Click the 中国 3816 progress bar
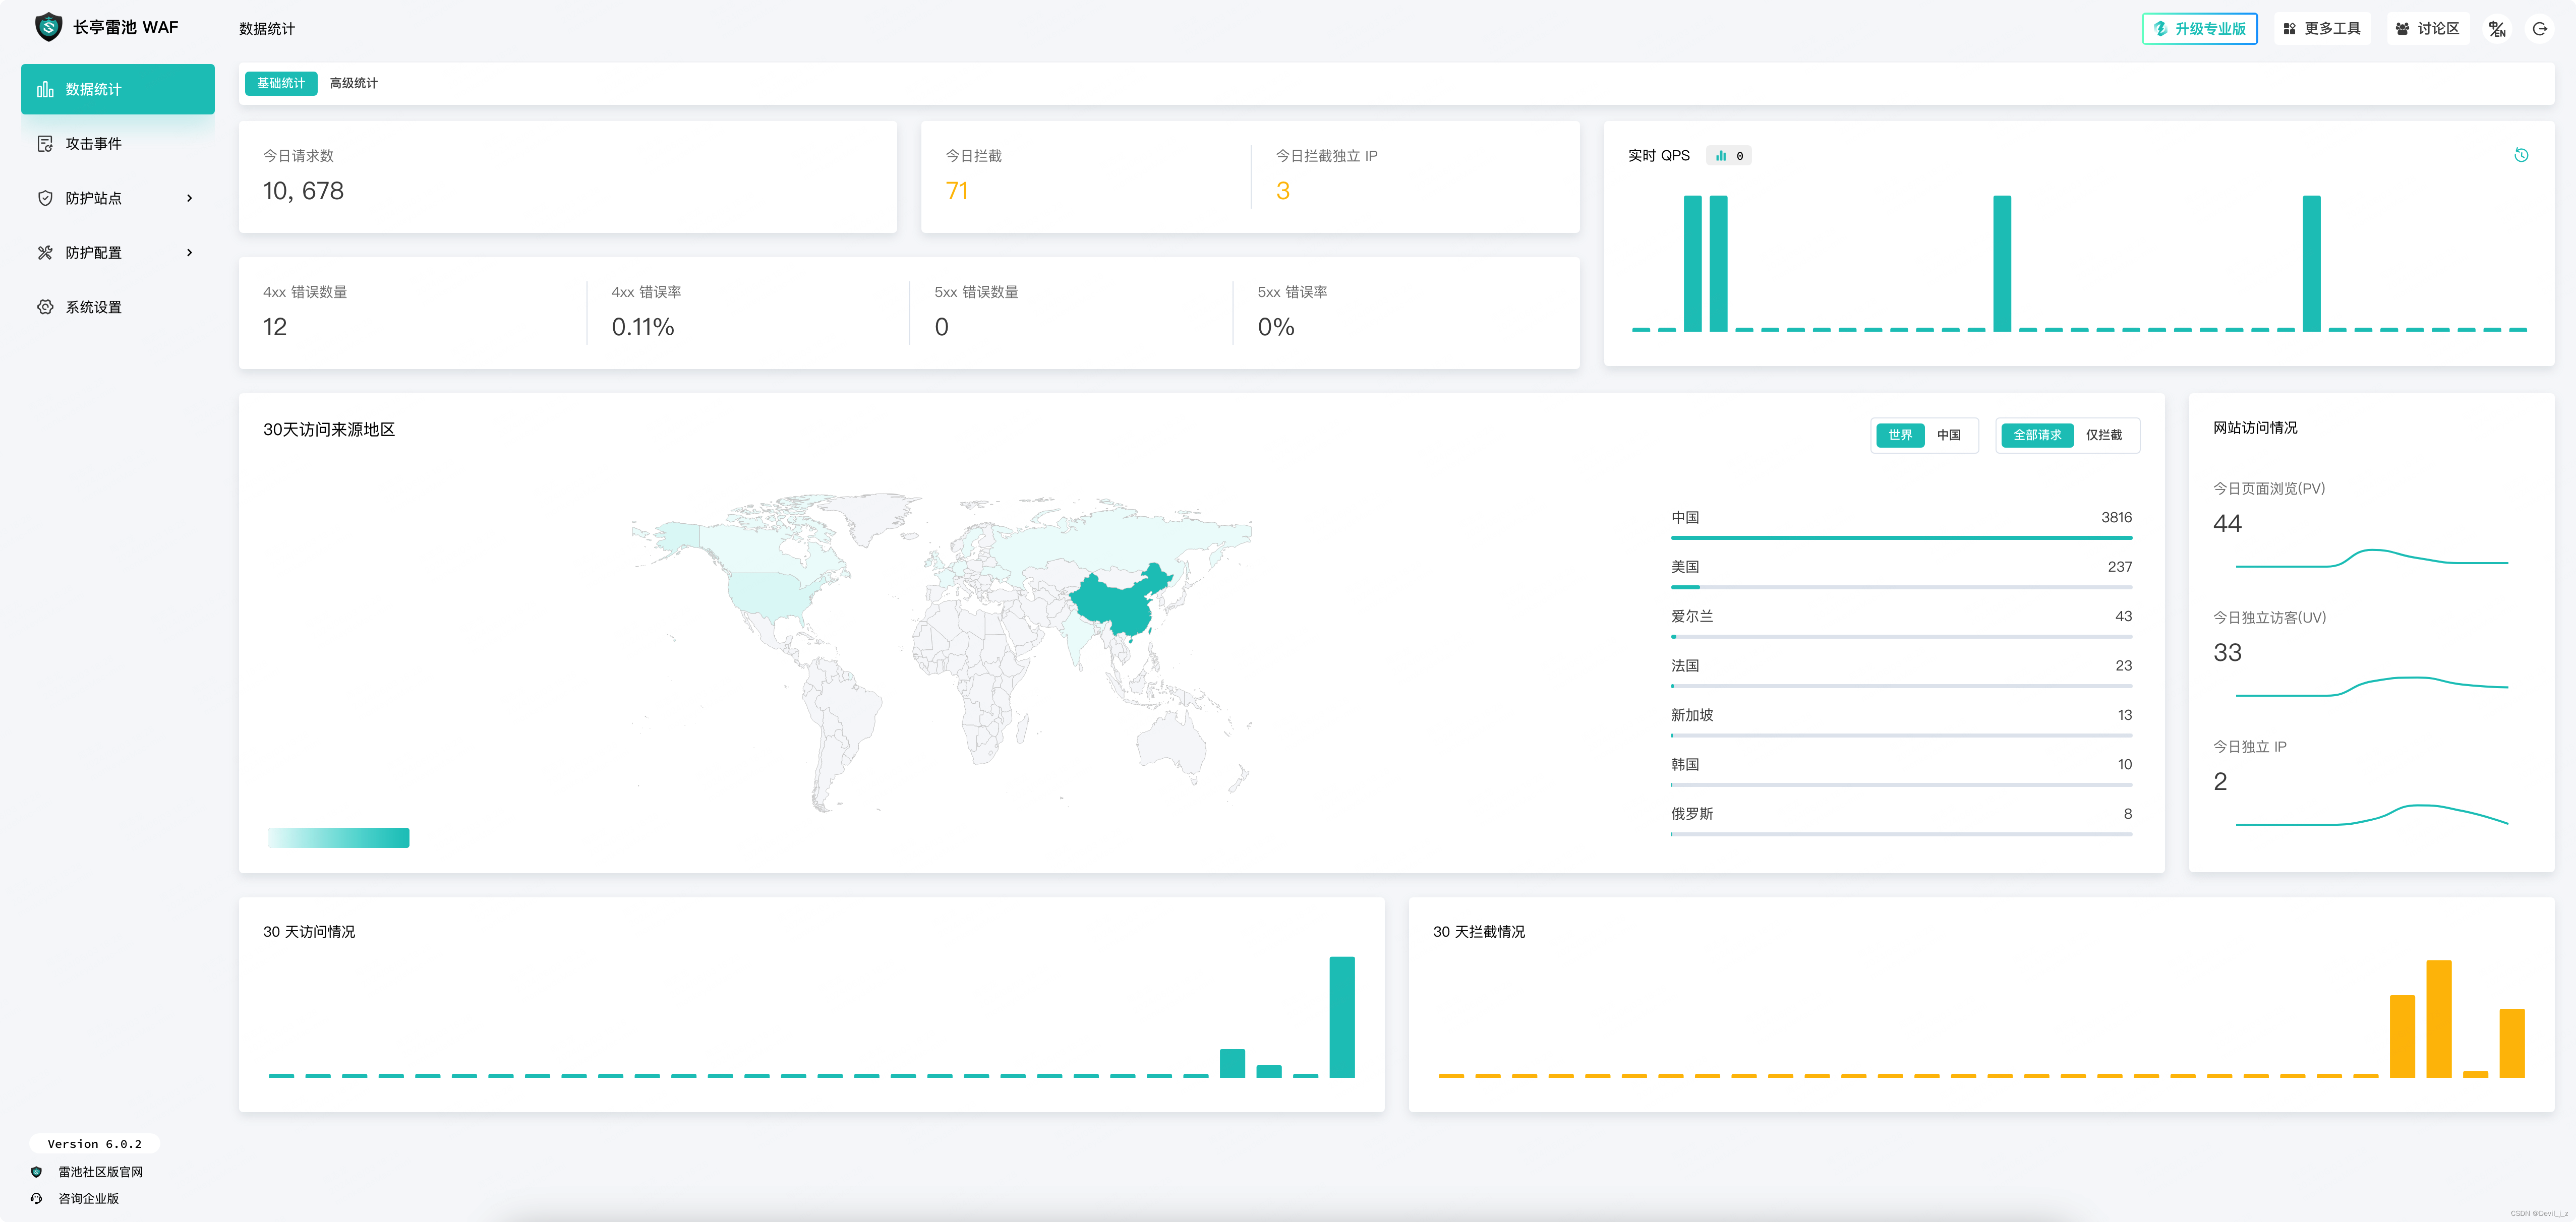The image size is (2576, 1222). (x=1901, y=538)
